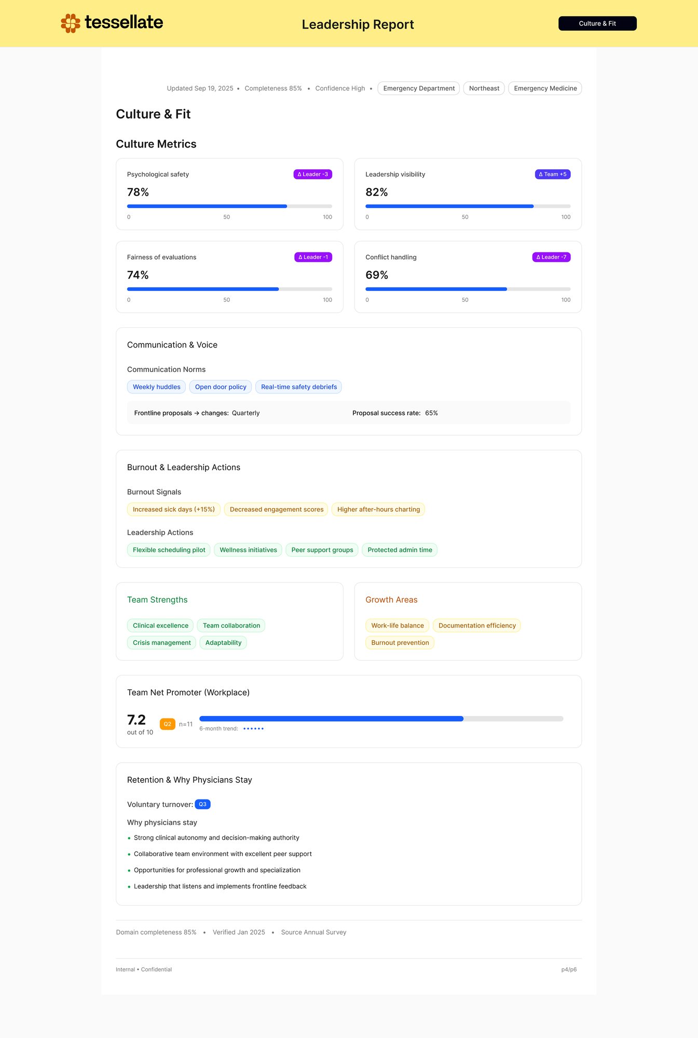Click the blue Q3 turnover badge
698x1038 pixels.
coord(202,804)
